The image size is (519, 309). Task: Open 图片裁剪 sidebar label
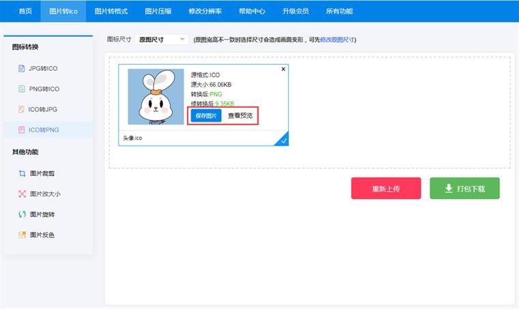[x=42, y=173]
